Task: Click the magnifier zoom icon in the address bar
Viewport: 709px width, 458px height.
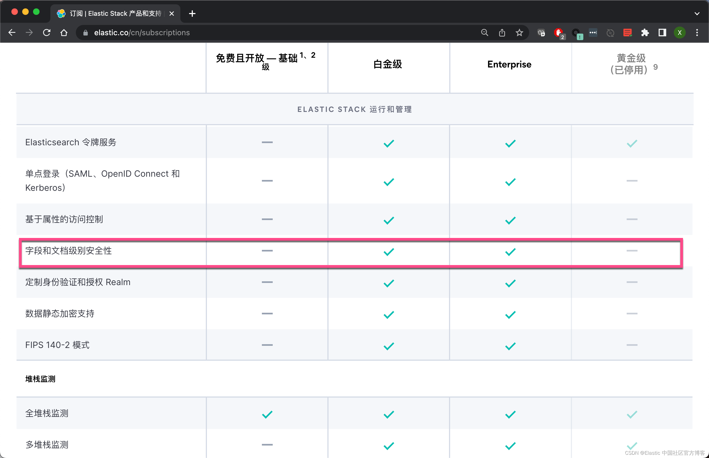Action: (484, 33)
